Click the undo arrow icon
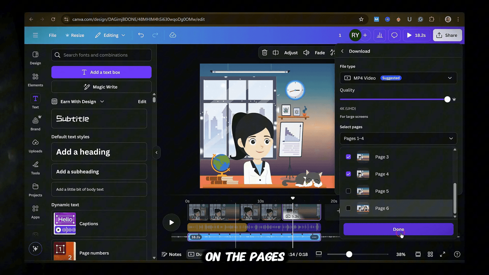Image resolution: width=489 pixels, height=275 pixels. point(141,35)
